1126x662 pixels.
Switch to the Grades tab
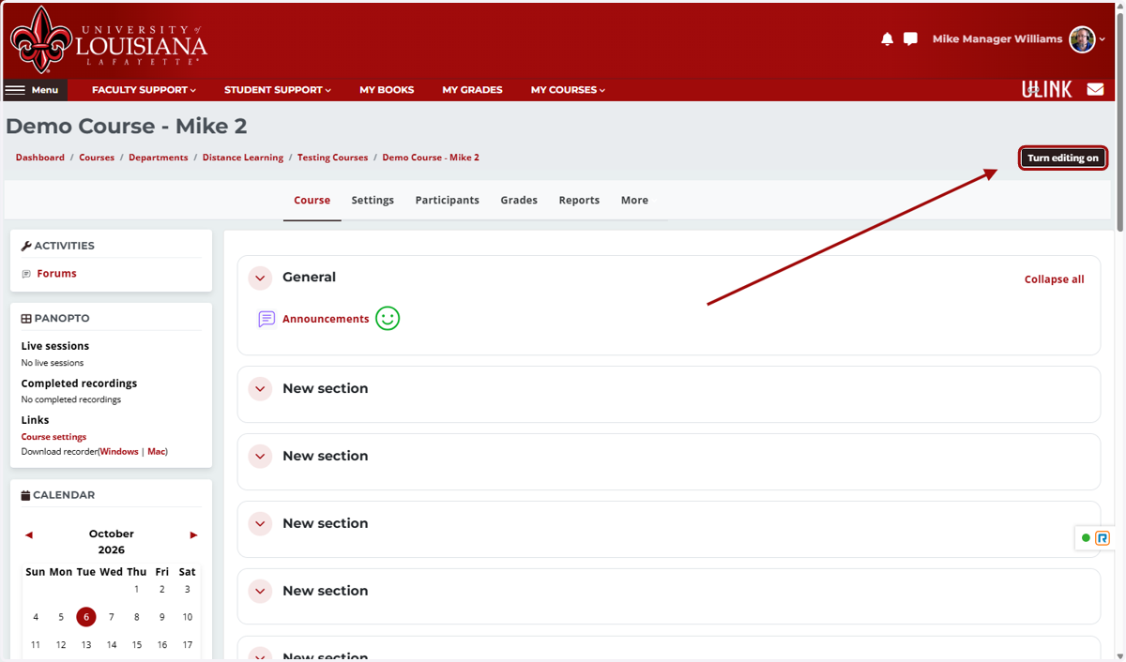tap(519, 200)
